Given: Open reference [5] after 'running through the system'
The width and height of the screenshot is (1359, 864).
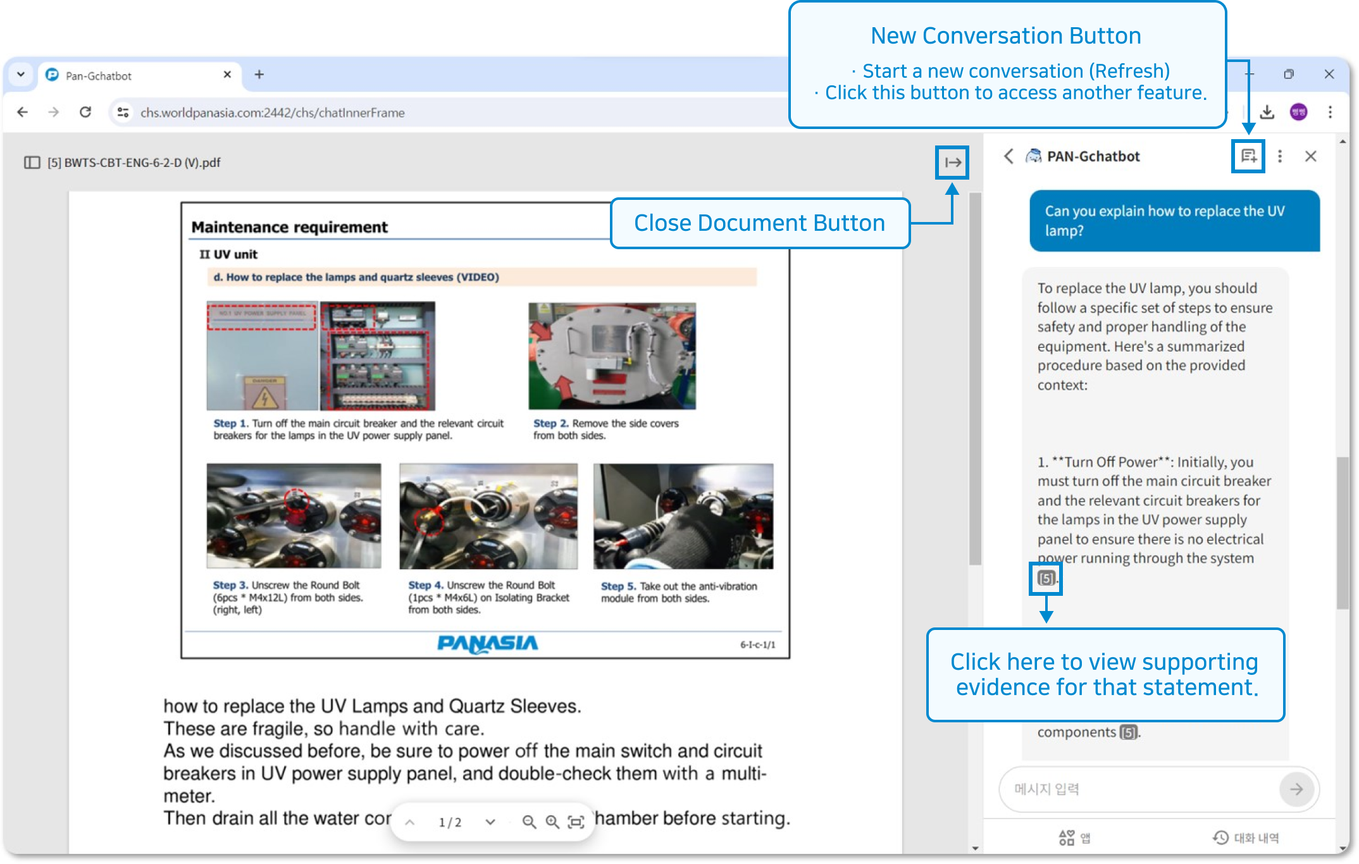Looking at the screenshot, I should tap(1046, 578).
